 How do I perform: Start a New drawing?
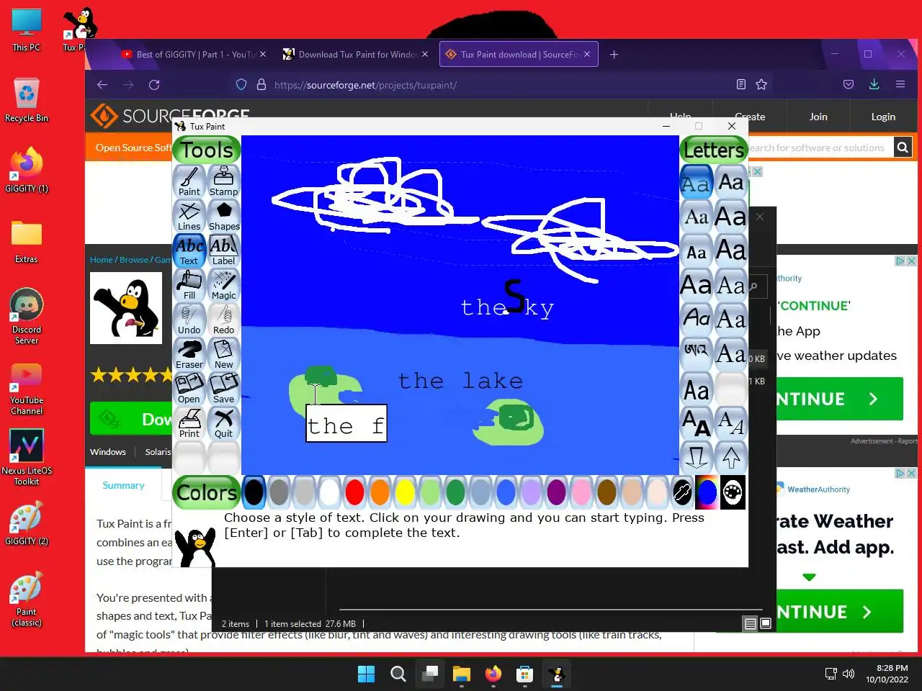click(224, 354)
